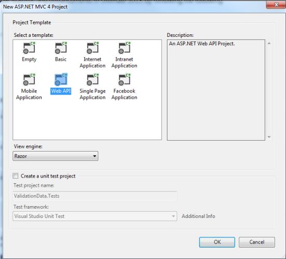Choose the Mobile Application template icon
This screenshot has width=286, height=259.
[x=29, y=79]
